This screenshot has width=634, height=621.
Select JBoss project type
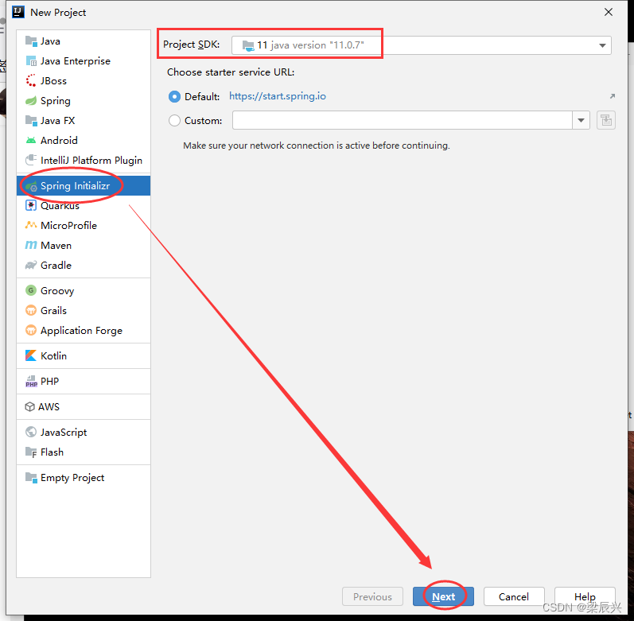point(84,81)
